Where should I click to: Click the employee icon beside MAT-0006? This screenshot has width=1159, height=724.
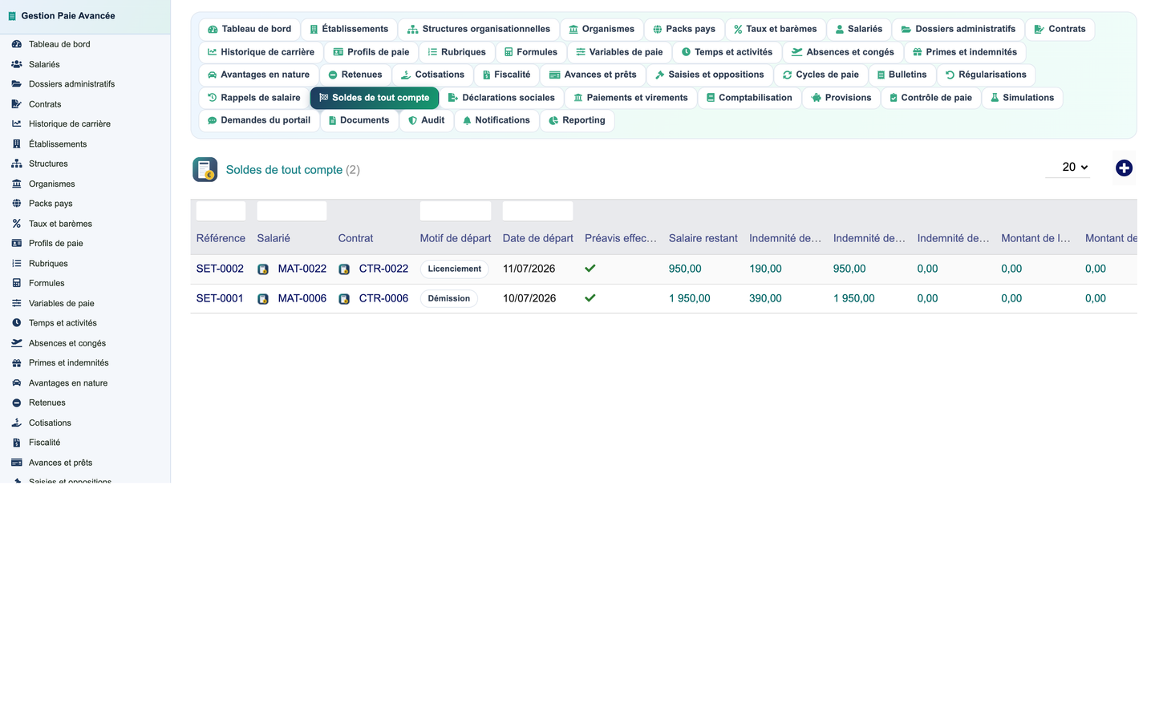263,299
